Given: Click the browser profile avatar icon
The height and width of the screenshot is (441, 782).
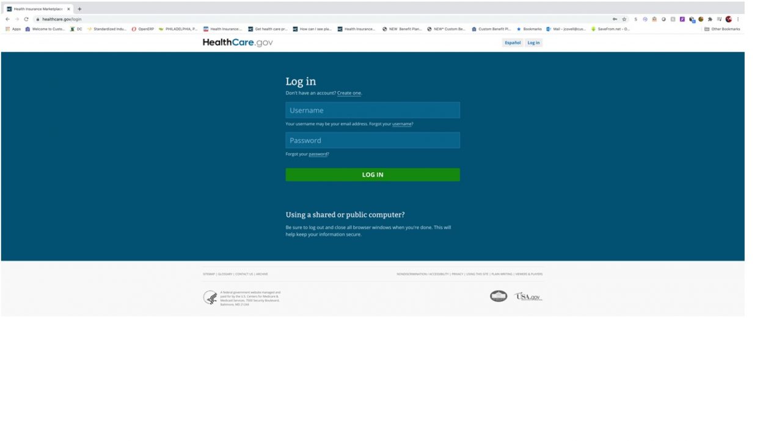Looking at the screenshot, I should pos(728,20).
